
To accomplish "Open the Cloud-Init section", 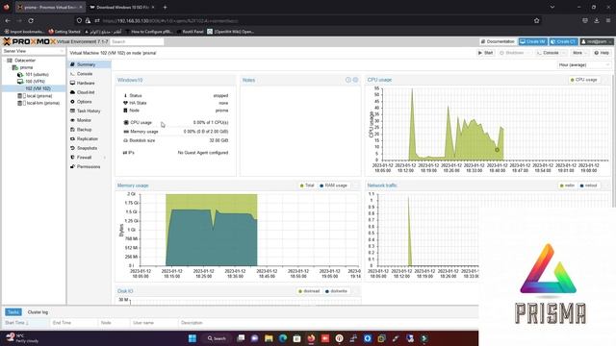I will click(x=90, y=92).
